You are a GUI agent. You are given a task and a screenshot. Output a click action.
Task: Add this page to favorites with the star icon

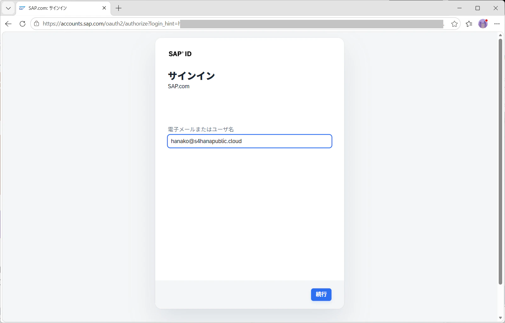click(454, 24)
